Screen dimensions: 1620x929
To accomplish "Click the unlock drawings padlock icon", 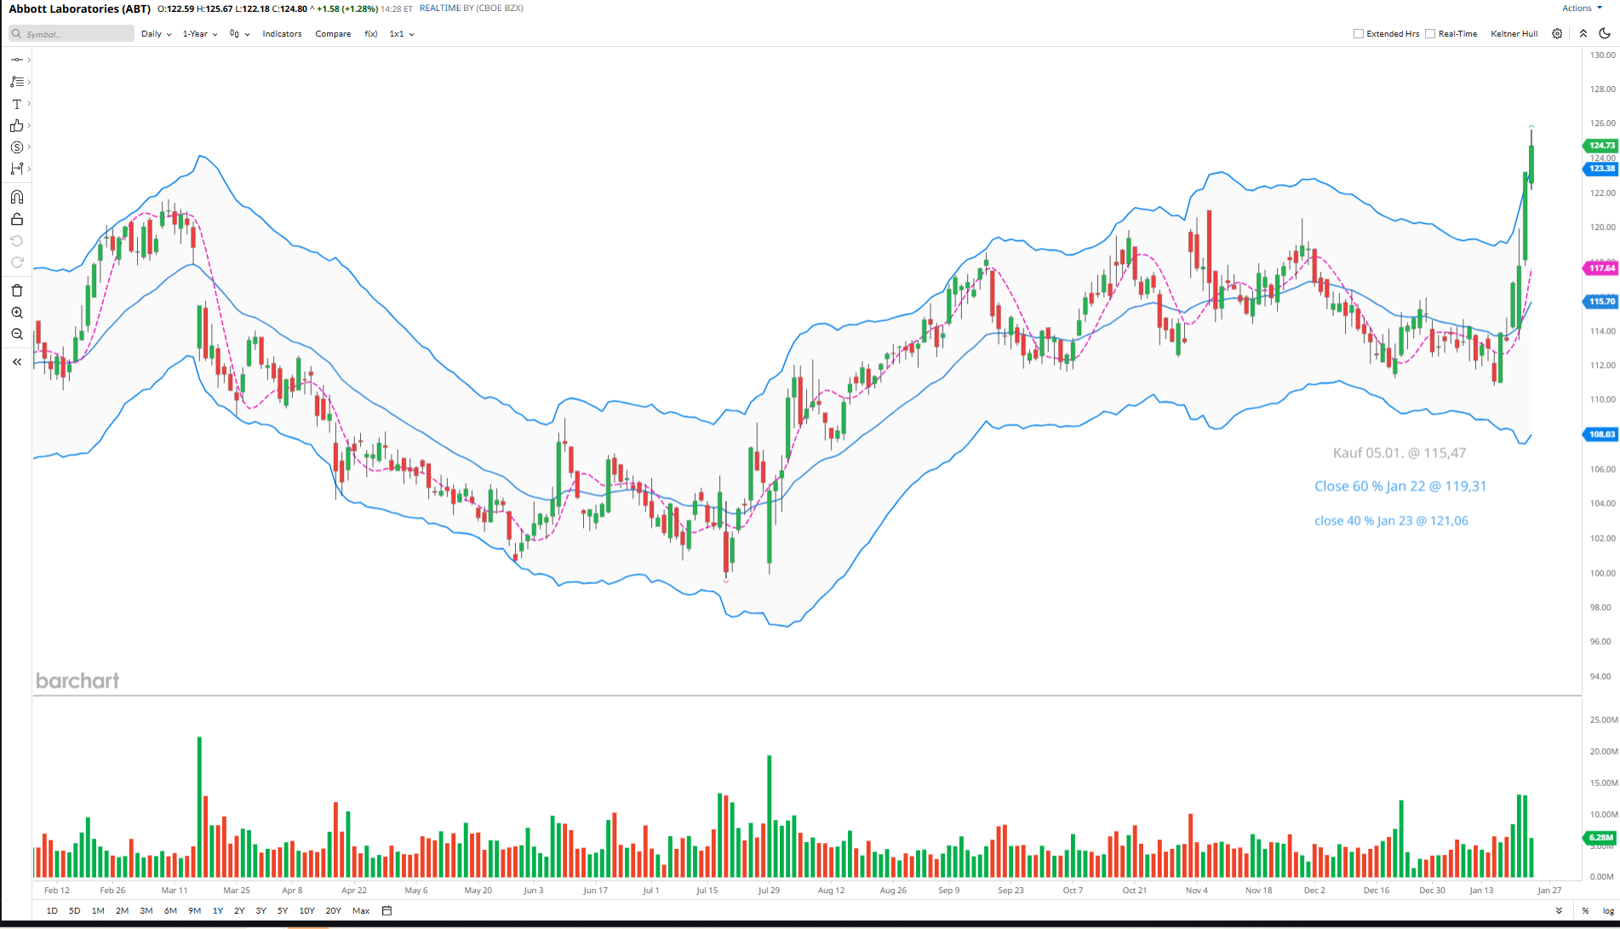I will 17,220.
